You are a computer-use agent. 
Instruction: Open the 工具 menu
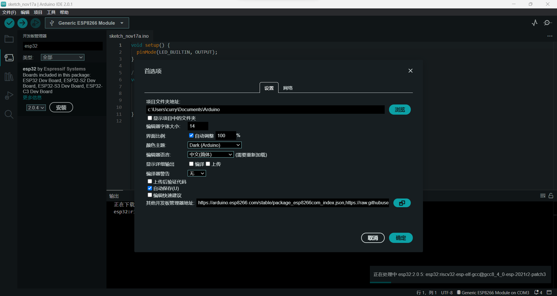pos(51,12)
